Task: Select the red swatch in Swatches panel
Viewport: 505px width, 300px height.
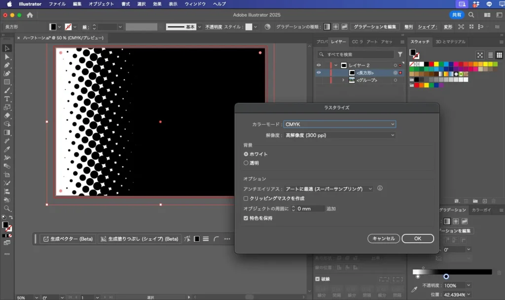Action: pos(432,64)
